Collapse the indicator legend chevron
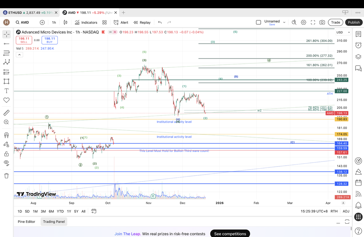Viewport: 364px width, 237px height. (x=19, y=55)
